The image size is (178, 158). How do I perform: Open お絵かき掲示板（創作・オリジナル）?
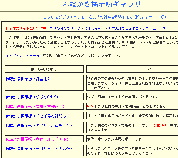pyautogui.click(x=37, y=139)
